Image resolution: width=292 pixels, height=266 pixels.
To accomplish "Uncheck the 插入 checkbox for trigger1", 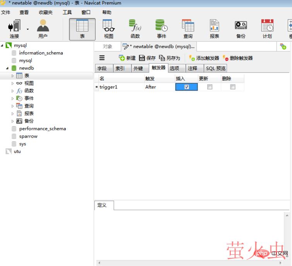I will [x=187, y=87].
